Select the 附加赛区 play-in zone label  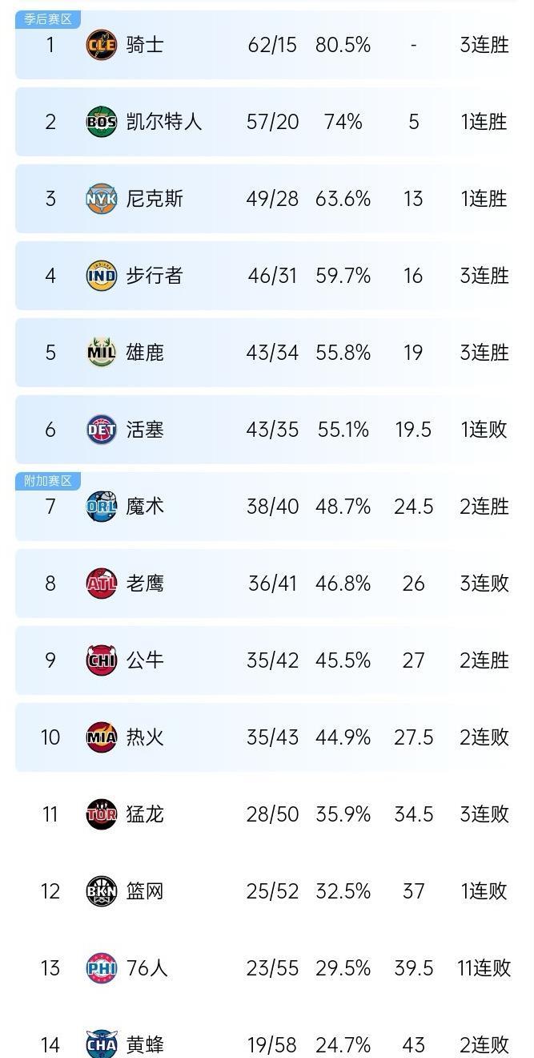tap(48, 481)
